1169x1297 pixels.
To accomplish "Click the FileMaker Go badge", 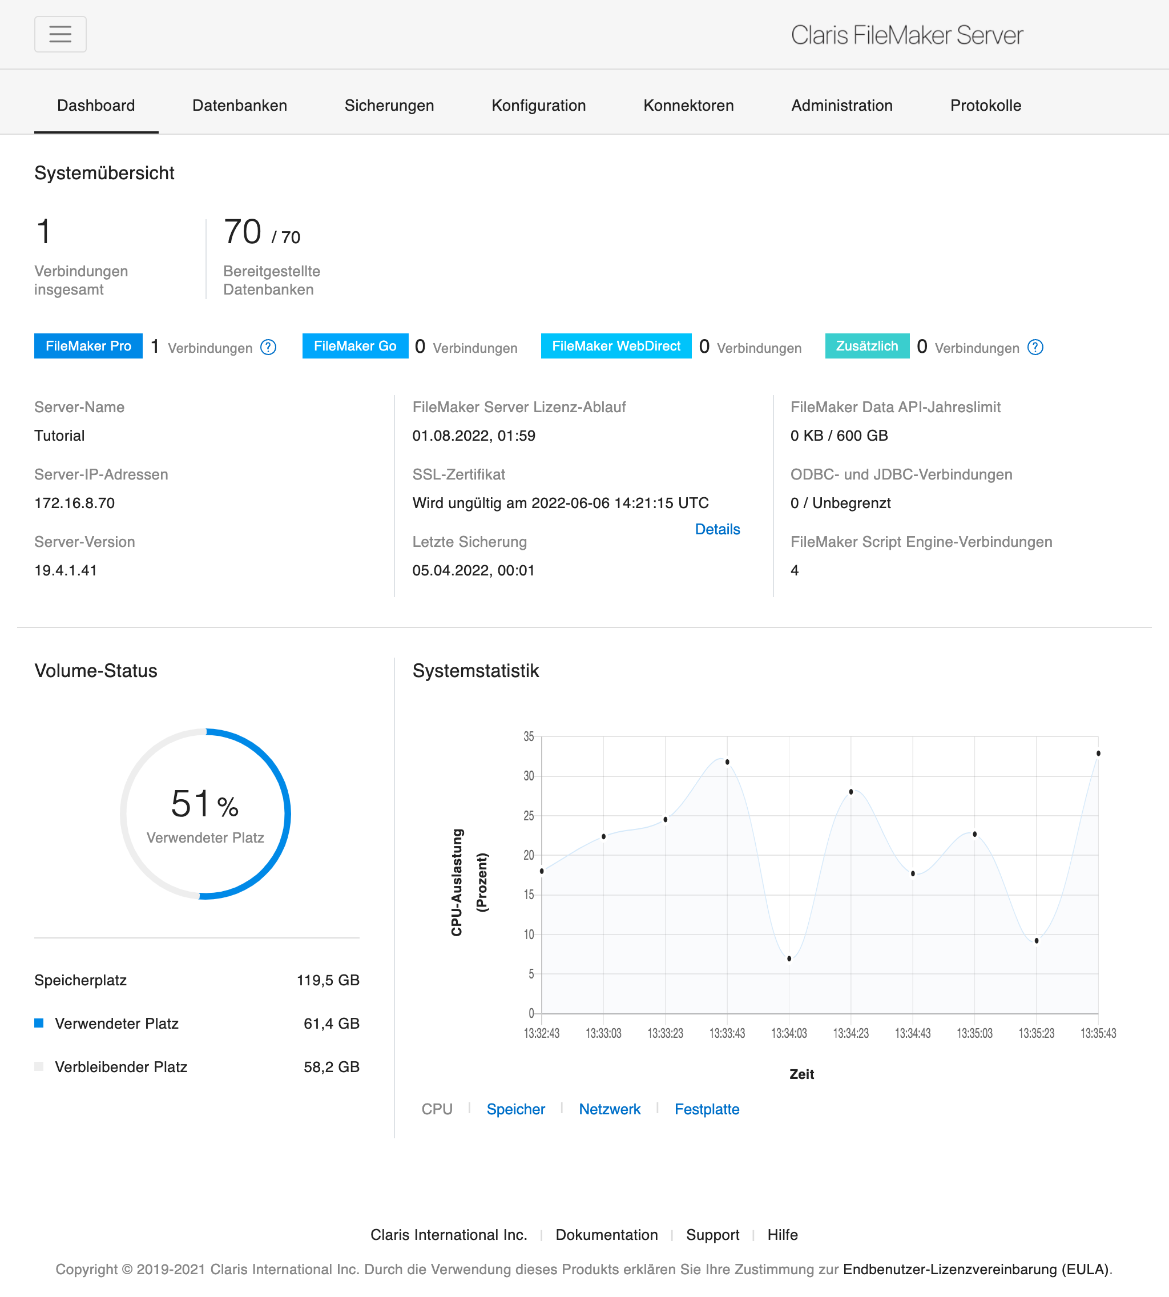I will tap(355, 347).
